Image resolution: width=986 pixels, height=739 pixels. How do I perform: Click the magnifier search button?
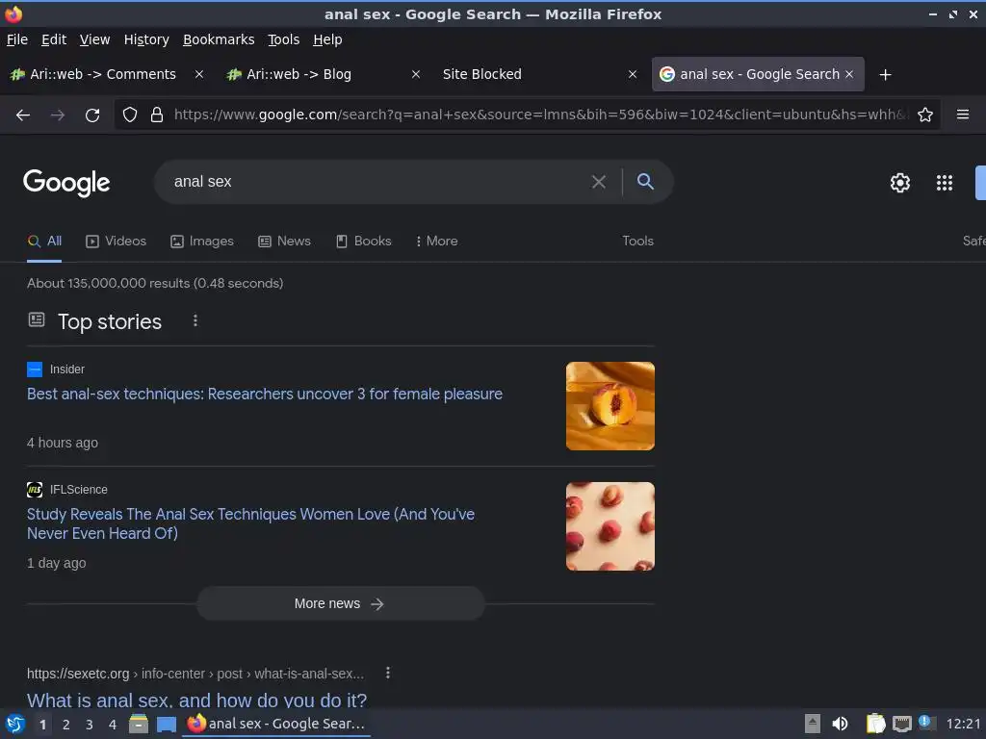pyautogui.click(x=645, y=182)
